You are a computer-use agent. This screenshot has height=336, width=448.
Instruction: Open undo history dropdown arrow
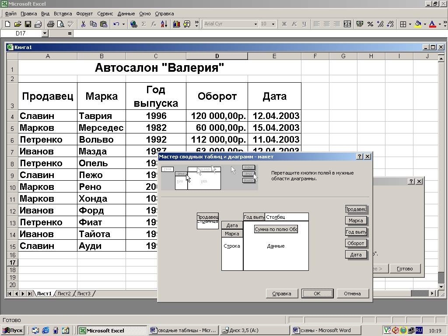(123, 24)
